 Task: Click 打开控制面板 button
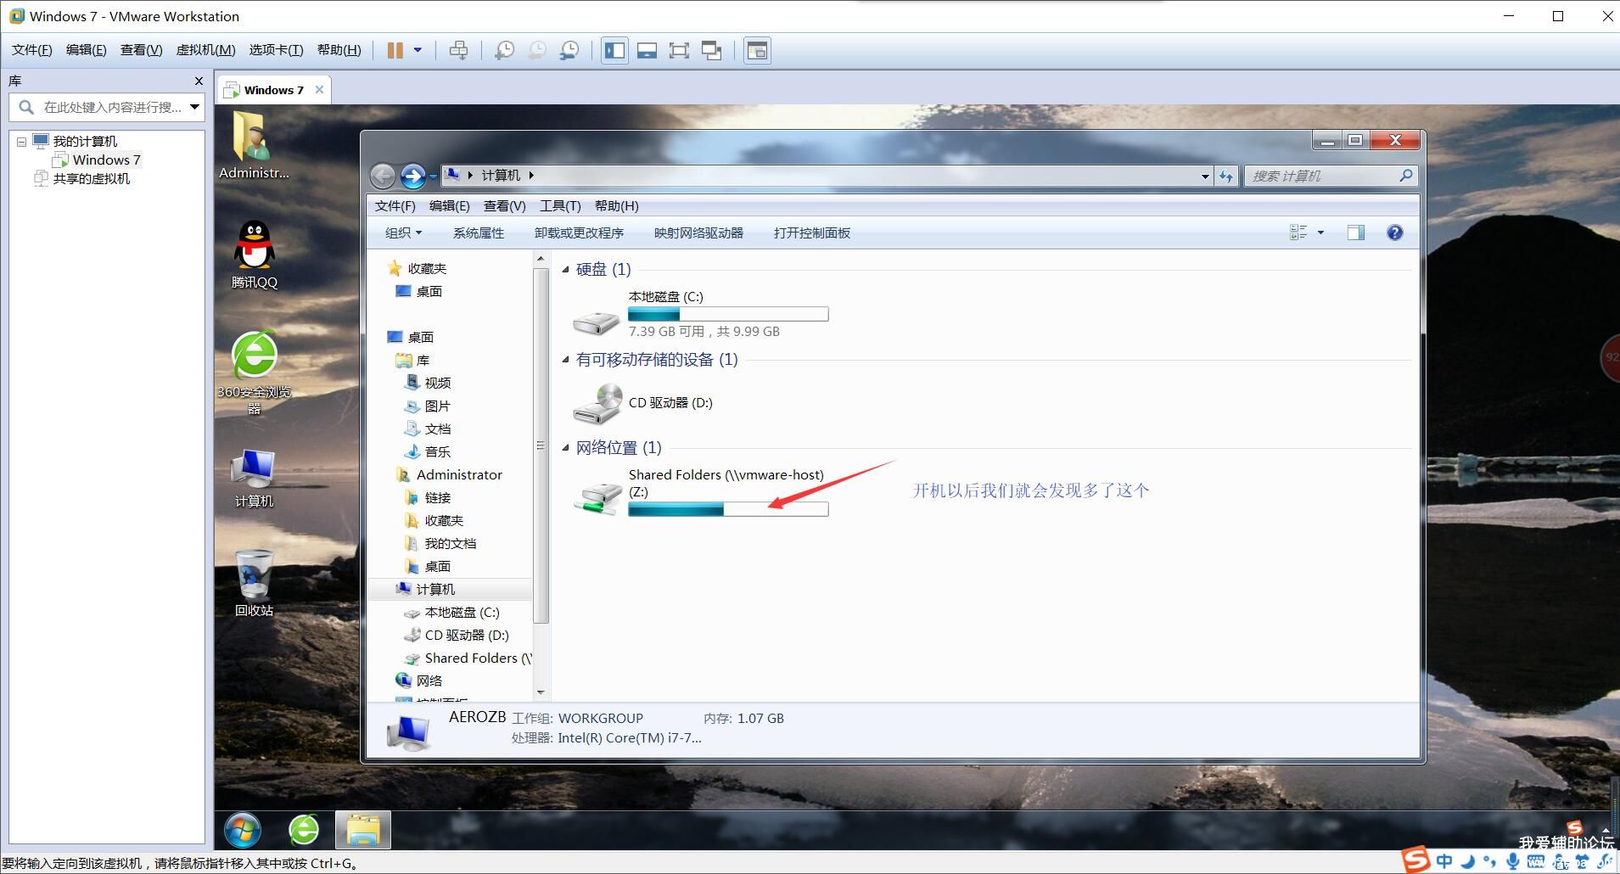click(812, 233)
